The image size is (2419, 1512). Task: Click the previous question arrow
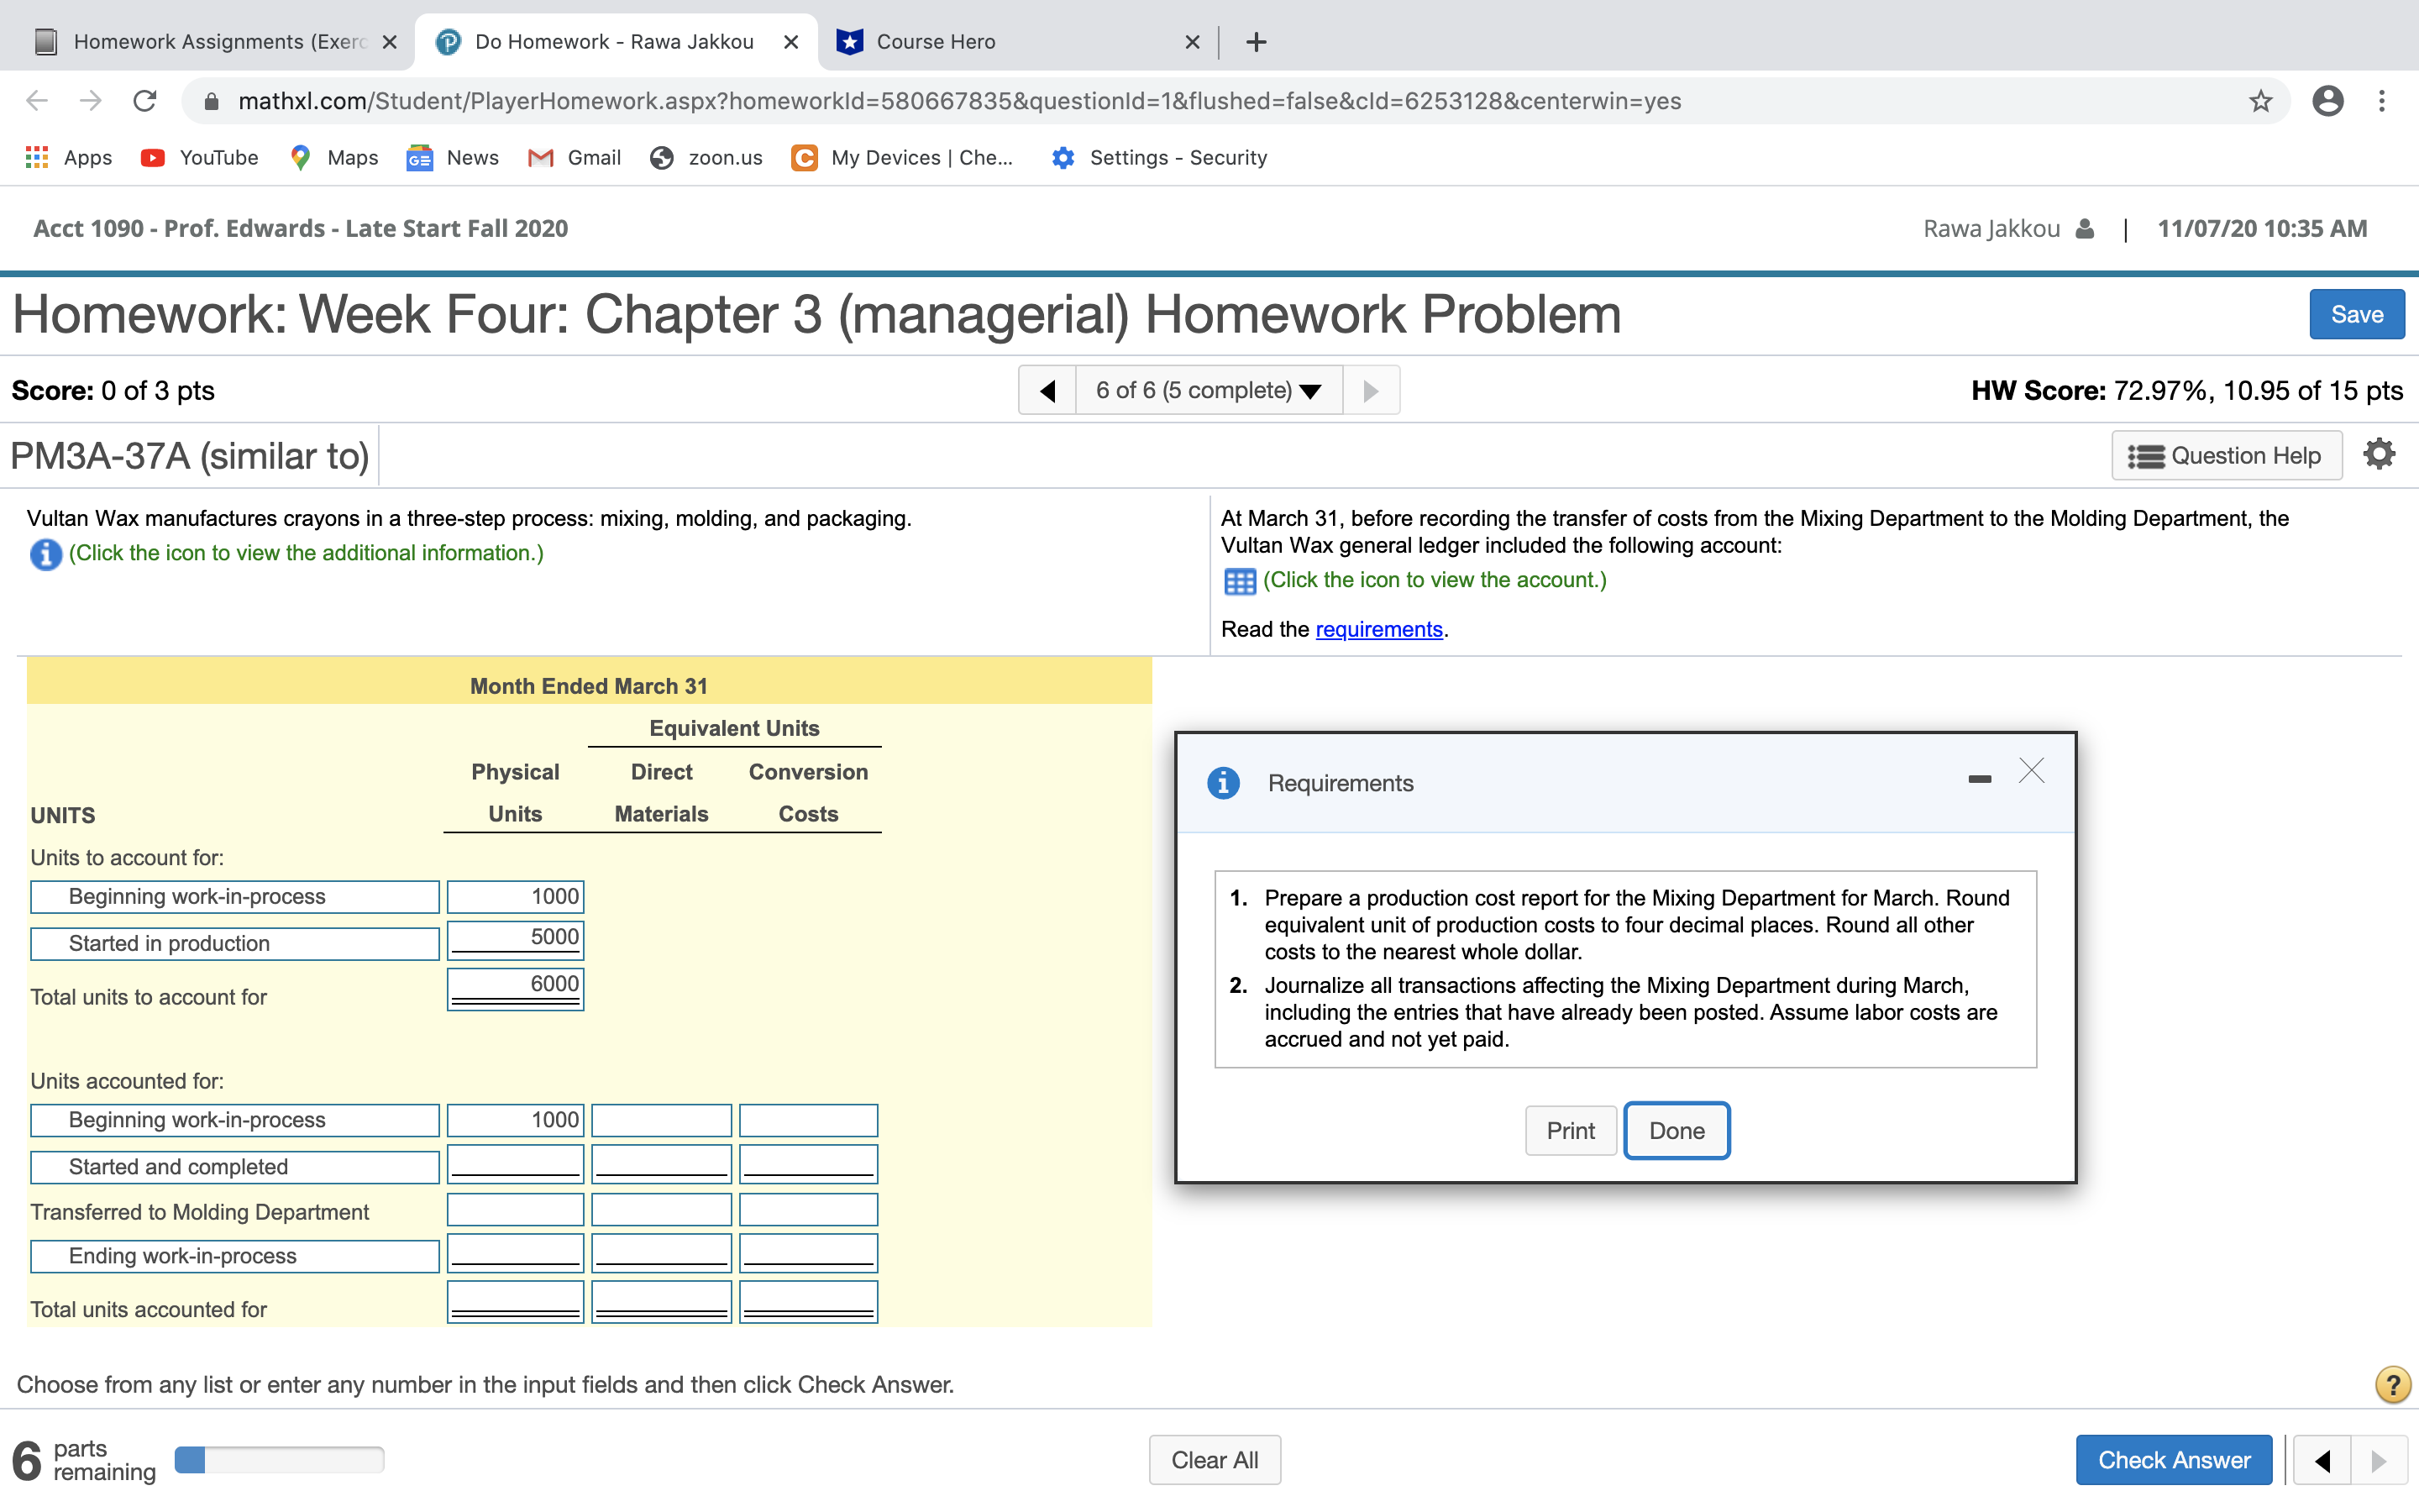(x=1047, y=390)
